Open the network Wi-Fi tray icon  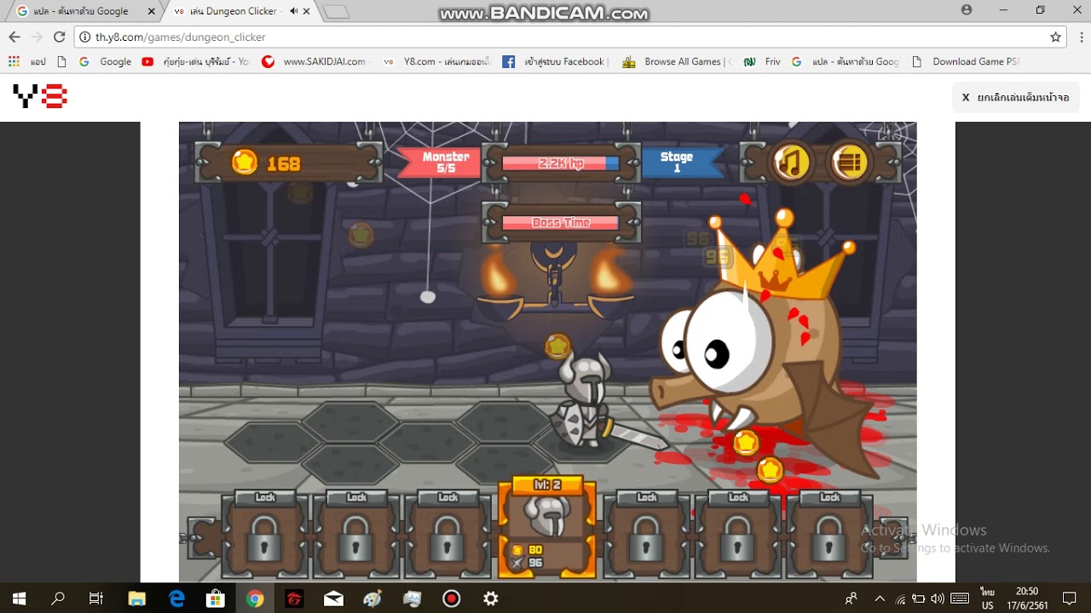901,599
